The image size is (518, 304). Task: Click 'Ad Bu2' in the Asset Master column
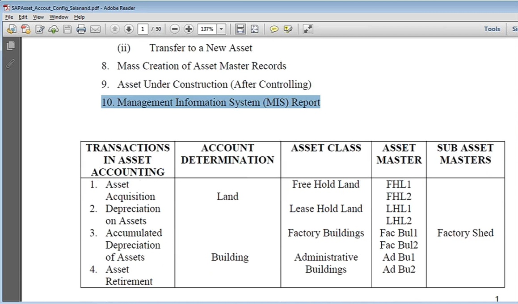(399, 269)
